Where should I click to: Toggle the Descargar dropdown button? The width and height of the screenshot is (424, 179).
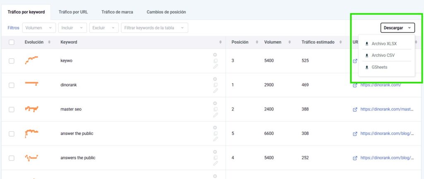397,28
